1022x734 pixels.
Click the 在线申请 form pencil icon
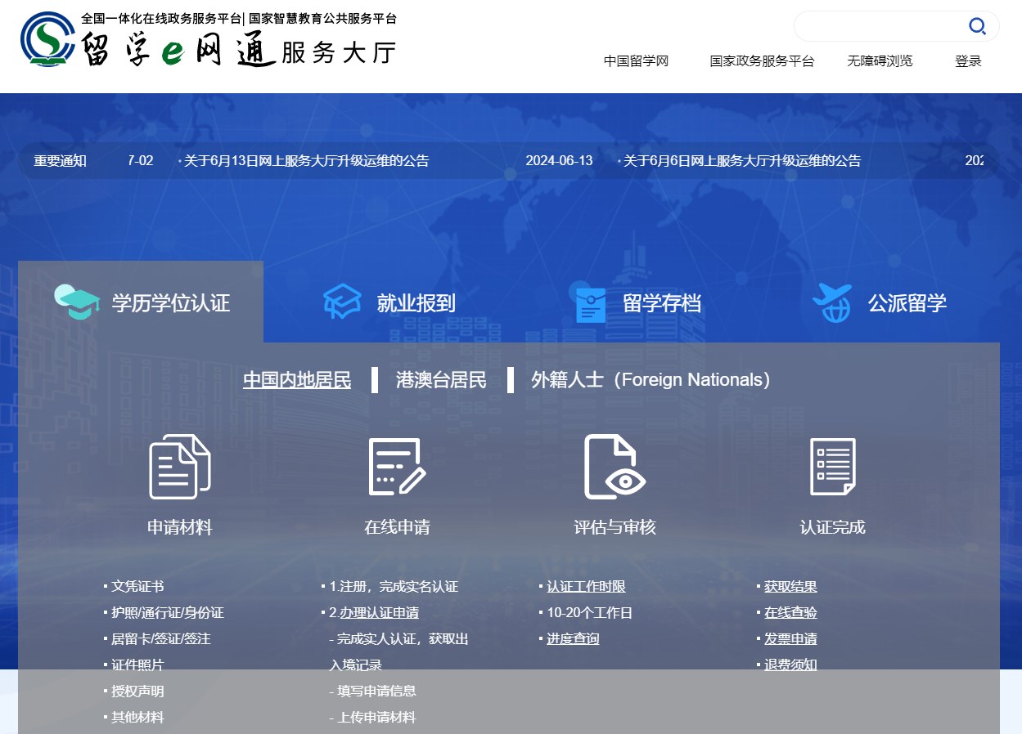[x=397, y=467]
